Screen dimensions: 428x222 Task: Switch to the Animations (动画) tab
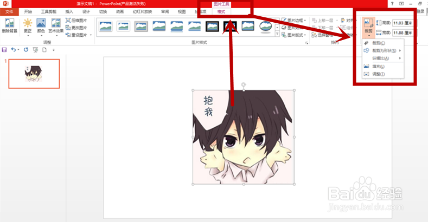tap(120, 11)
